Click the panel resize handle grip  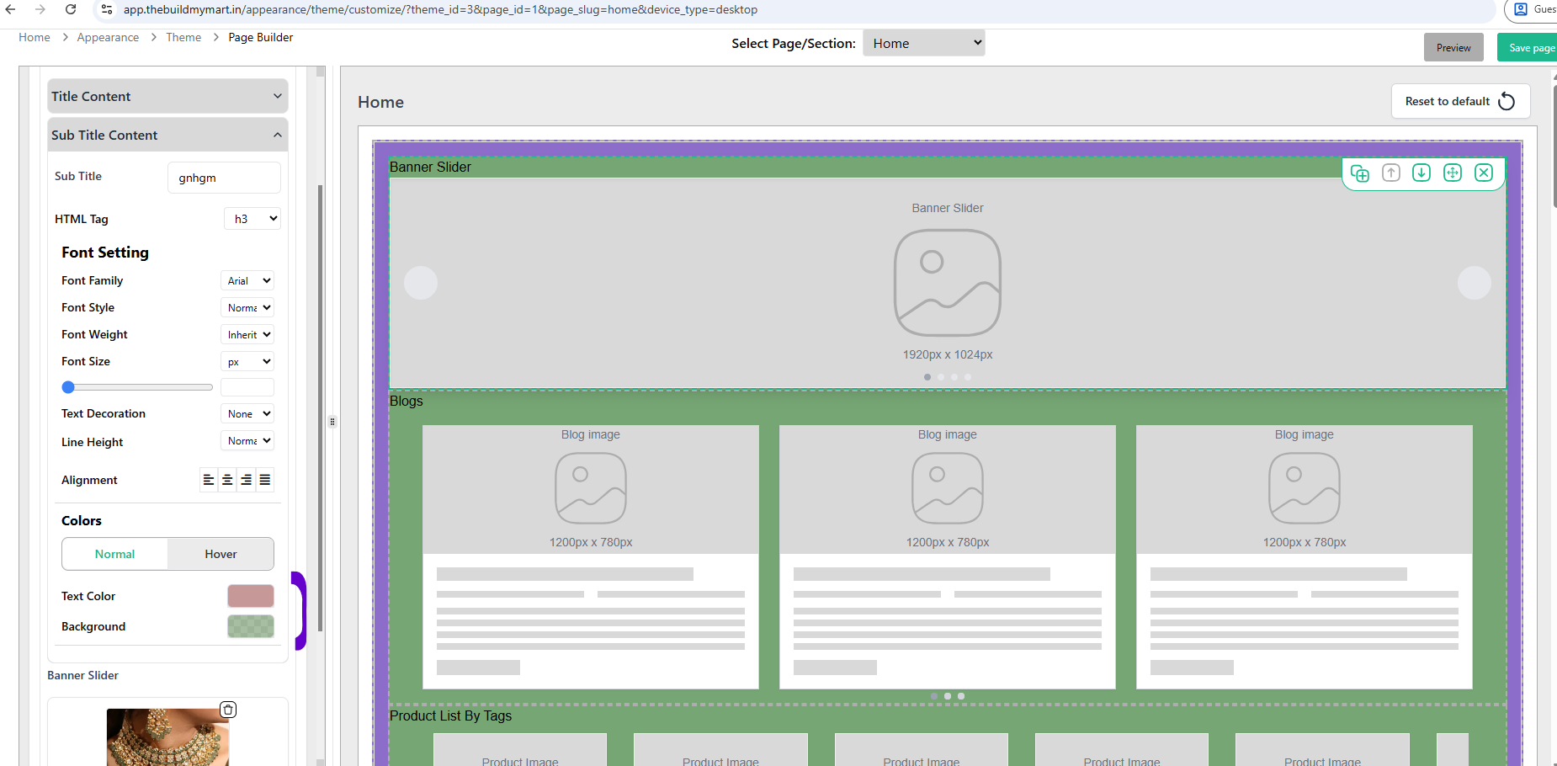332,422
